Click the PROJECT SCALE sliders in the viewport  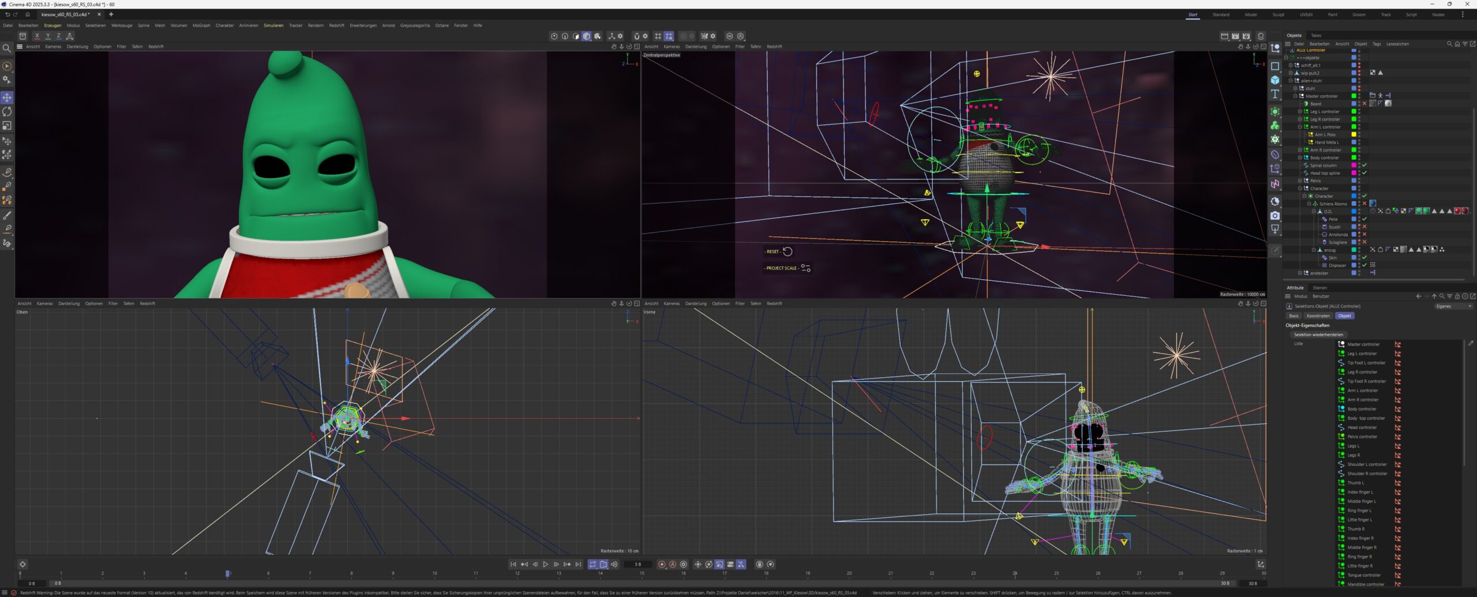click(x=805, y=268)
